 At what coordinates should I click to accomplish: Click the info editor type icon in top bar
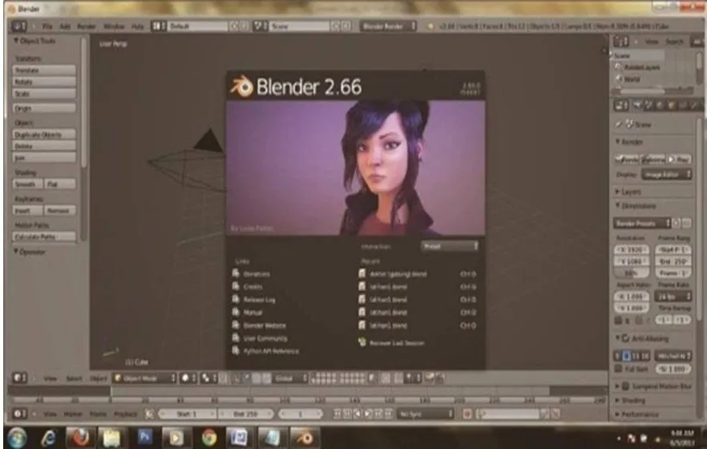click(x=19, y=26)
